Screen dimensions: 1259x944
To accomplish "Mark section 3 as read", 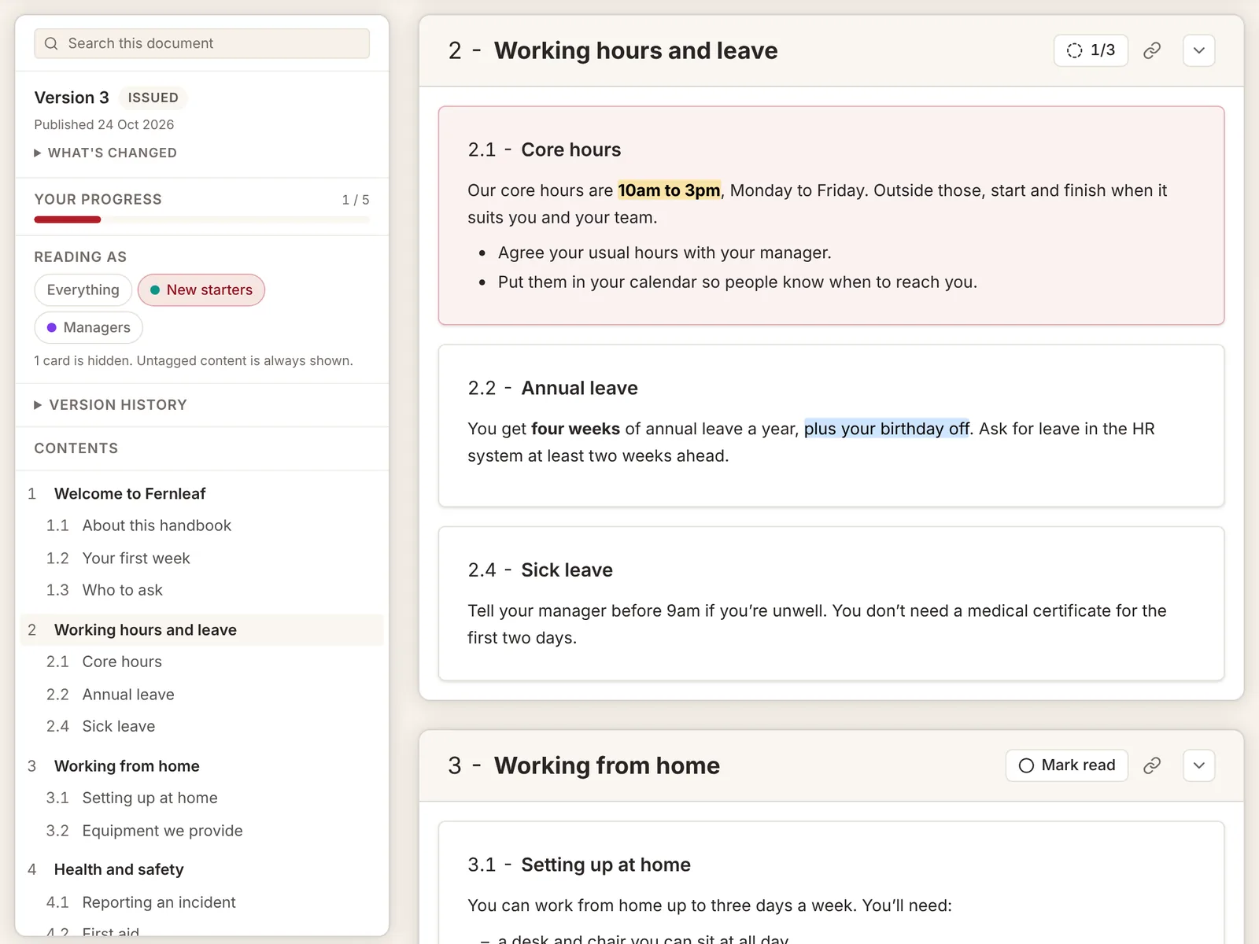I will click(1067, 765).
